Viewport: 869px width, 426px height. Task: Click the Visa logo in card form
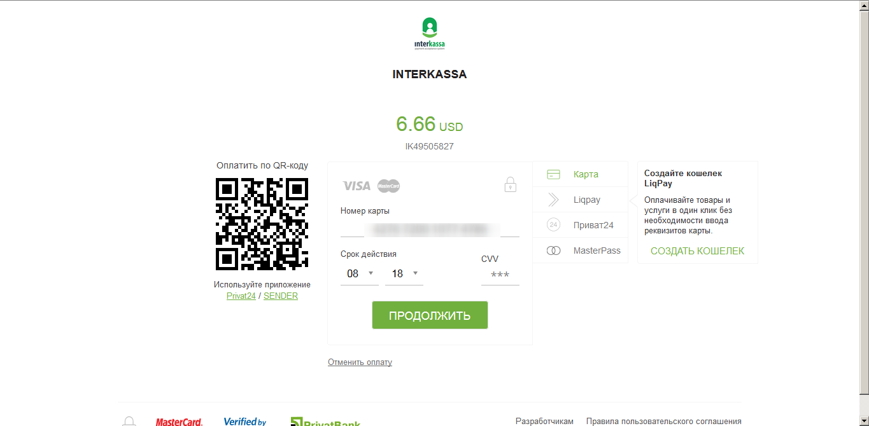click(x=357, y=186)
